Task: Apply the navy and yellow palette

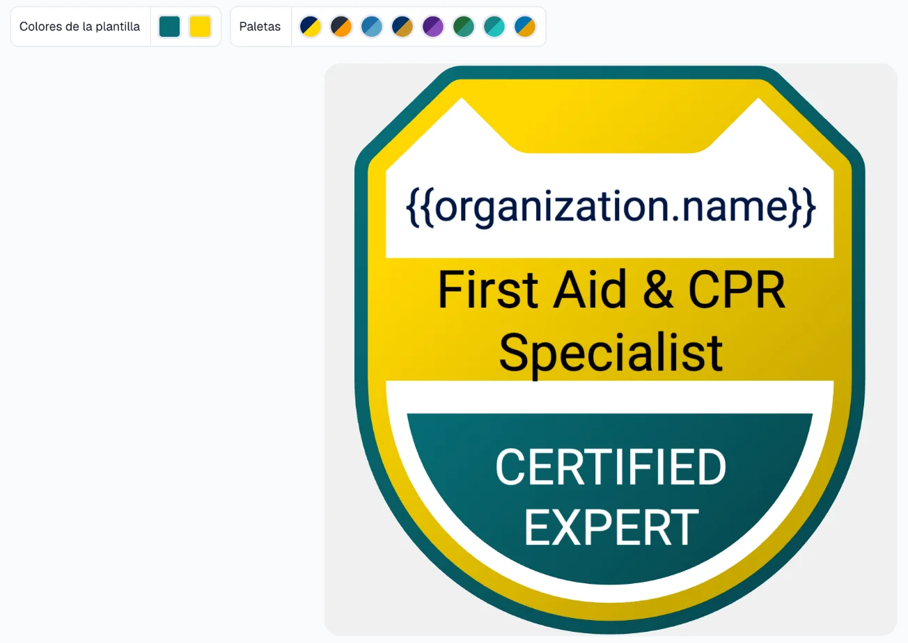Action: click(310, 26)
